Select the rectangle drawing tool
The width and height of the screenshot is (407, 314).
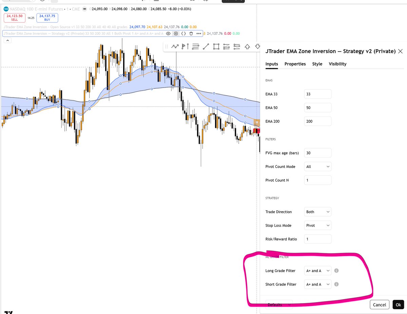(216, 47)
